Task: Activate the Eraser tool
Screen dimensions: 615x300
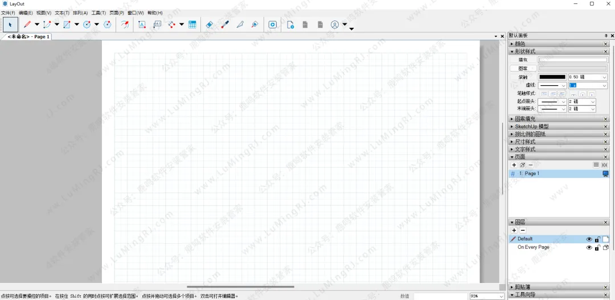Action: pos(209,24)
